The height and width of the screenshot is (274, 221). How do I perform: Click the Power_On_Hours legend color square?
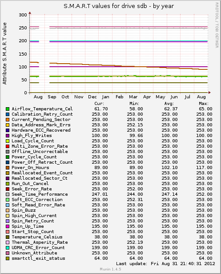pyautogui.click(x=8, y=168)
